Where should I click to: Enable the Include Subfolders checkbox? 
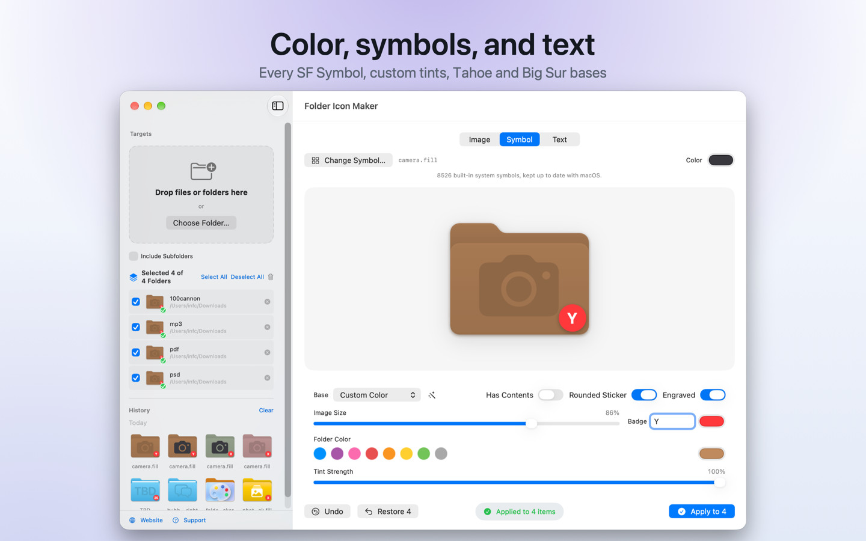pyautogui.click(x=134, y=256)
